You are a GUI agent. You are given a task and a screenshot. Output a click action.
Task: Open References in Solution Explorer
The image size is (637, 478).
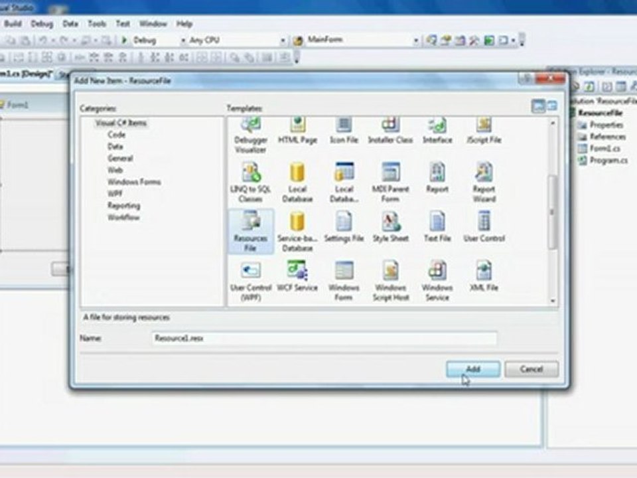coord(607,137)
